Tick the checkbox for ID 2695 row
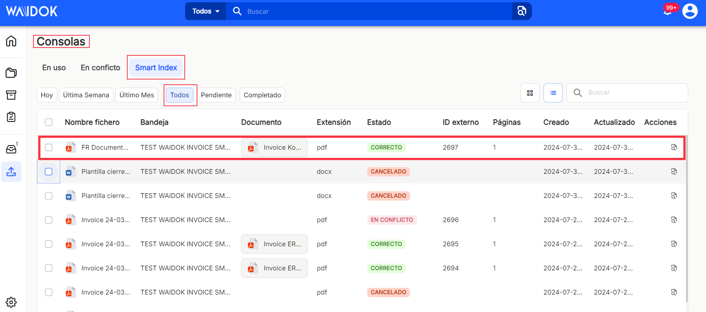Viewport: 706px width, 312px height. pyautogui.click(x=49, y=244)
